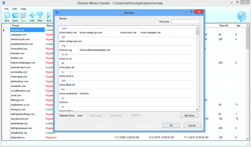The image size is (251, 147).
Task: Select the rustyspigot.com domain row
Action: point(18,35)
